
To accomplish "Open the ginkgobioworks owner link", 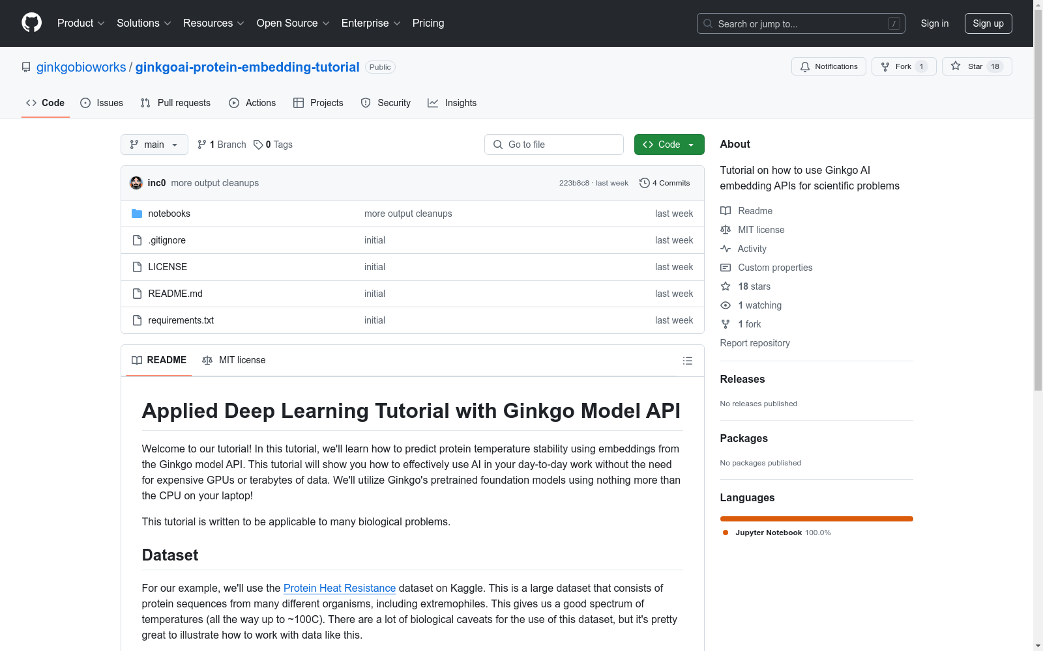I will [x=81, y=67].
